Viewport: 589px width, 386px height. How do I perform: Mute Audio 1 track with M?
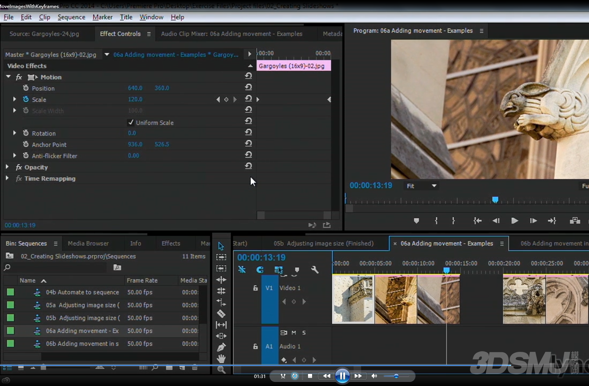tap(294, 332)
